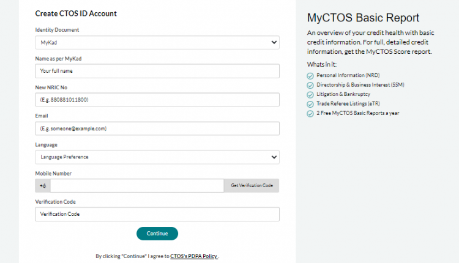Click the Mobile Number input field
The image size is (459, 263).
[137, 185]
